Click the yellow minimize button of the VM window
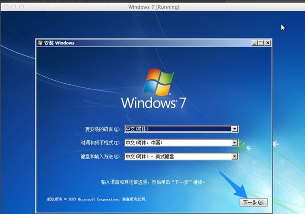 point(14,7)
